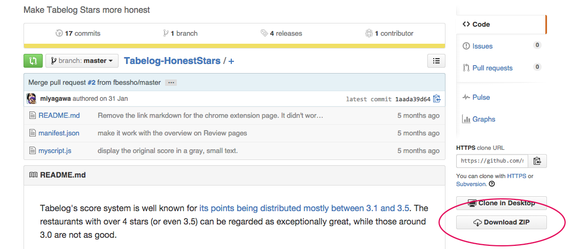Image resolution: width=571 pixels, height=249 pixels.
Task: Expand the commit message ellipsis
Action: 171,83
